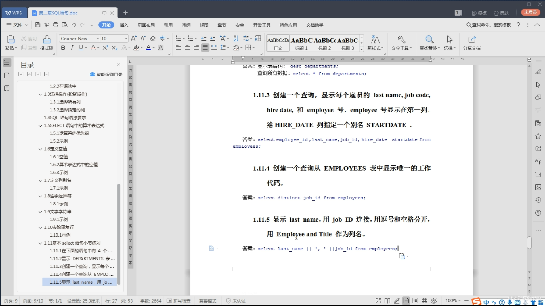Toggle Underline formatting
The height and width of the screenshot is (306, 545).
click(x=81, y=48)
